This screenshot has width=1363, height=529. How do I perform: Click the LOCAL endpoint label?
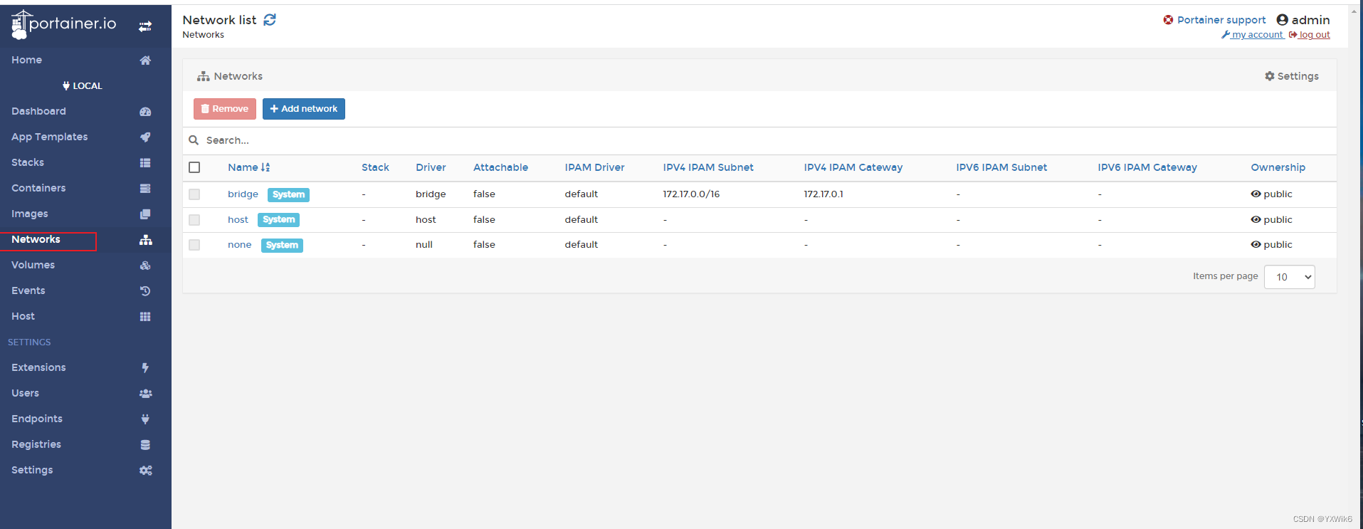[x=82, y=86]
